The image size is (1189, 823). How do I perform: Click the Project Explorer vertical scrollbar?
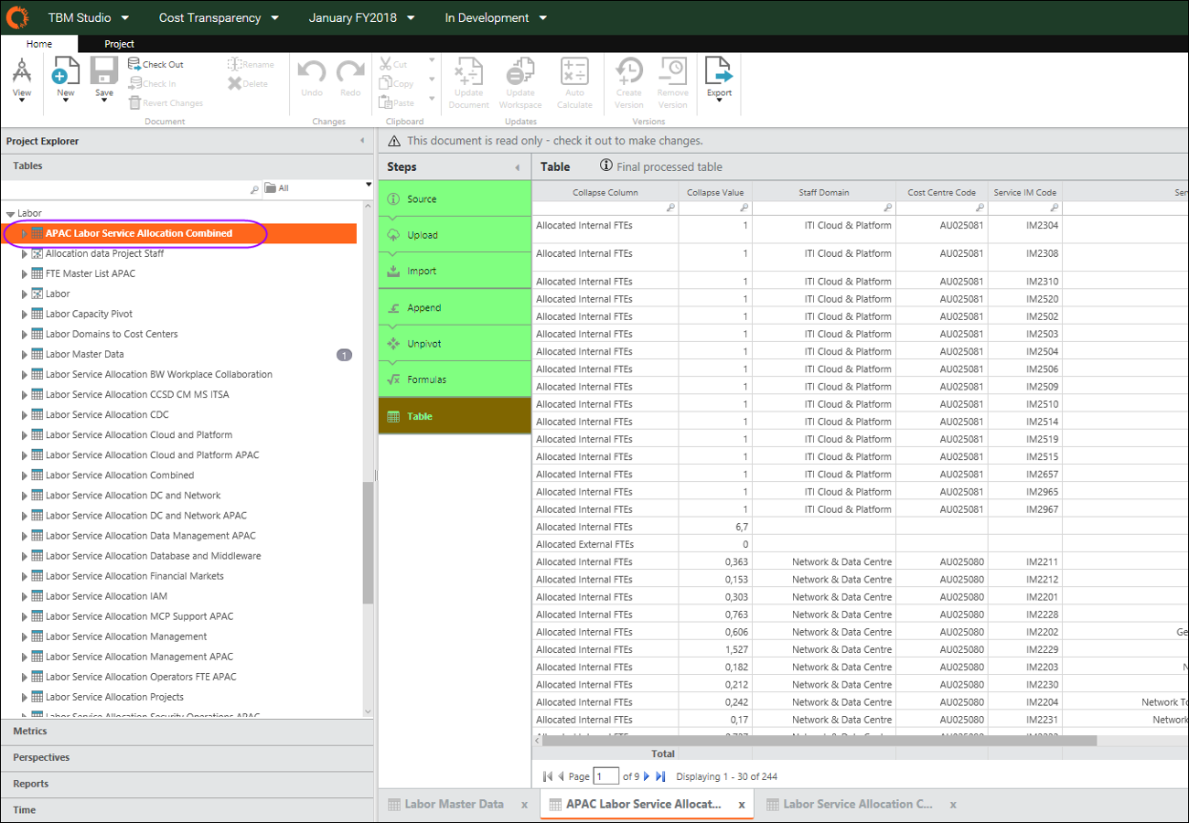(368, 543)
